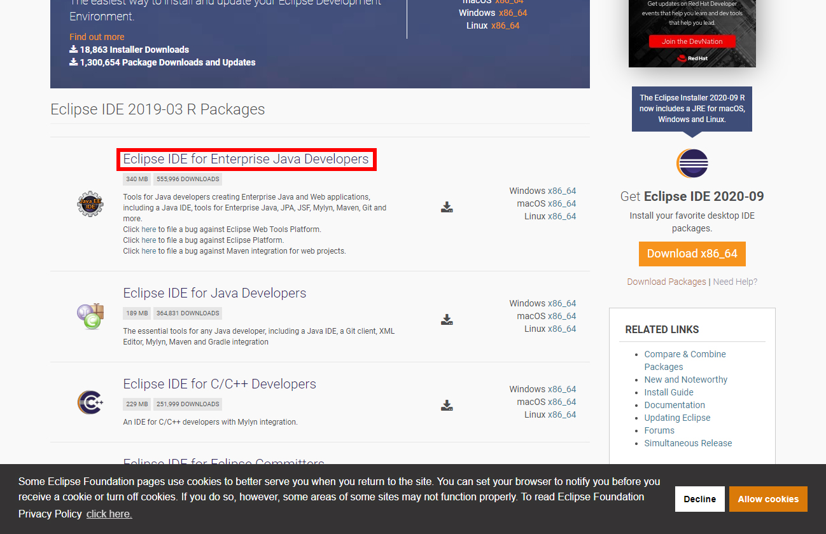Open Eclipse IDE for Enterprise Java Developers
The image size is (826, 534).
tap(246, 159)
